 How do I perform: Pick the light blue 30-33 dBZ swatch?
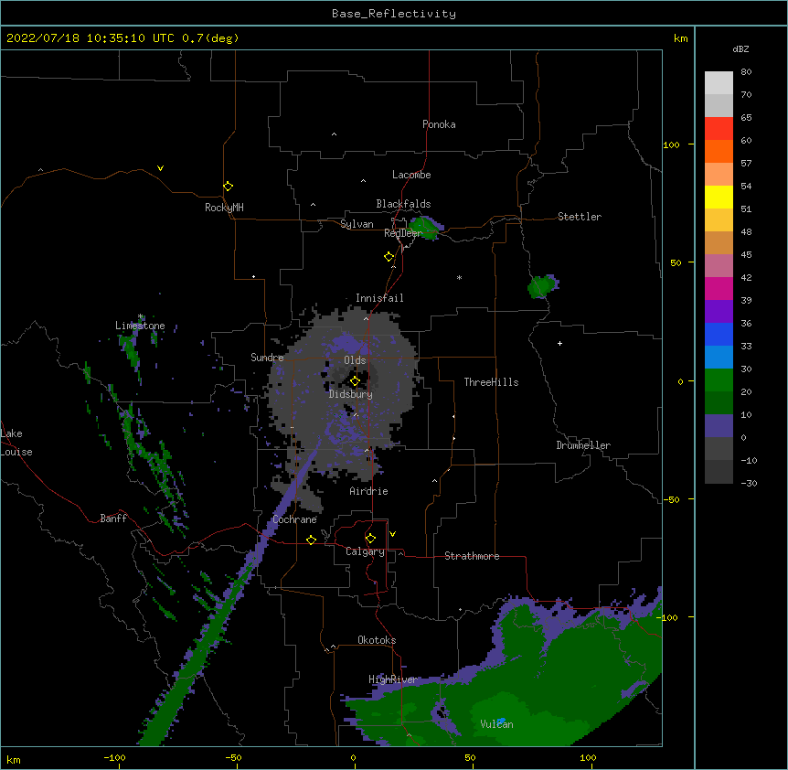pos(719,358)
